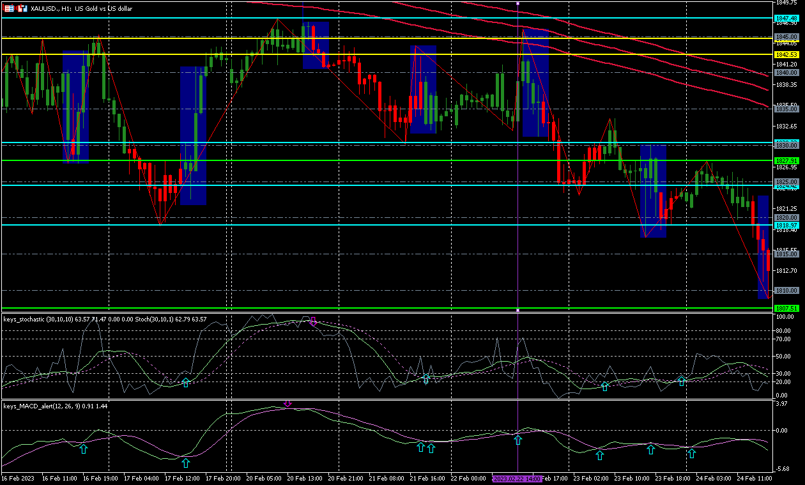Click the 23 Feb 10:00 time label
The width and height of the screenshot is (805, 485).
(632, 478)
